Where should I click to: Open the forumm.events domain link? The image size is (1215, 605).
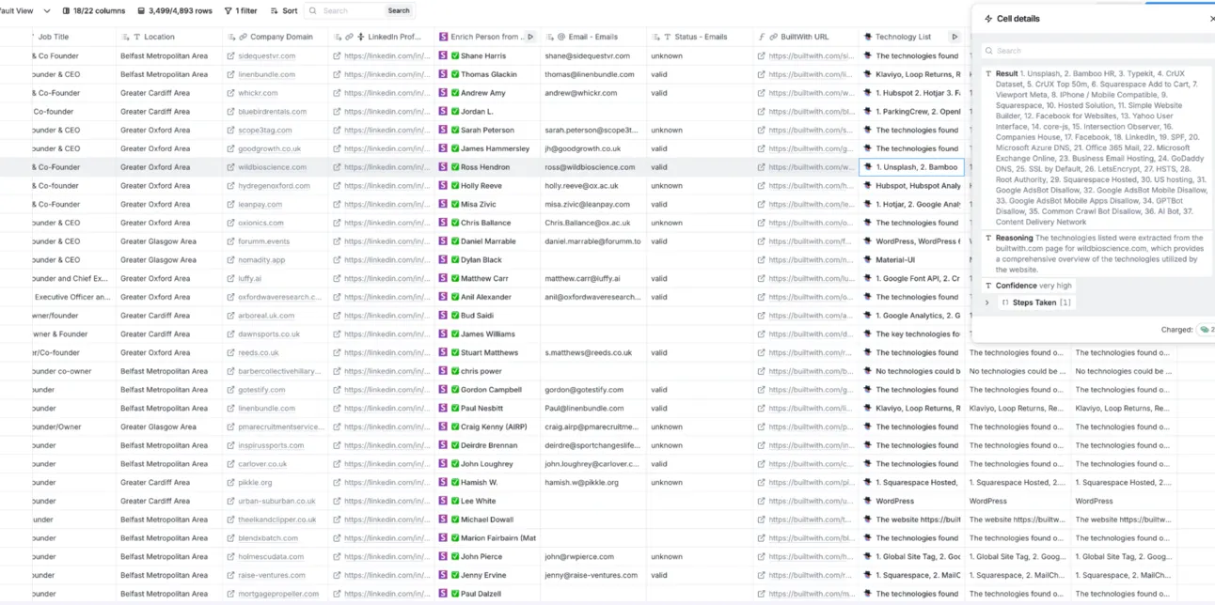[263, 241]
